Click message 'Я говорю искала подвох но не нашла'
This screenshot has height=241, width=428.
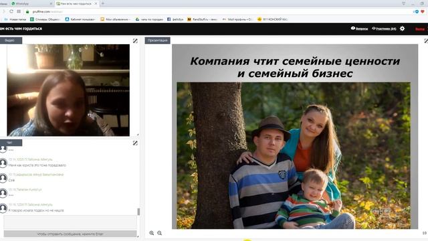36,210
